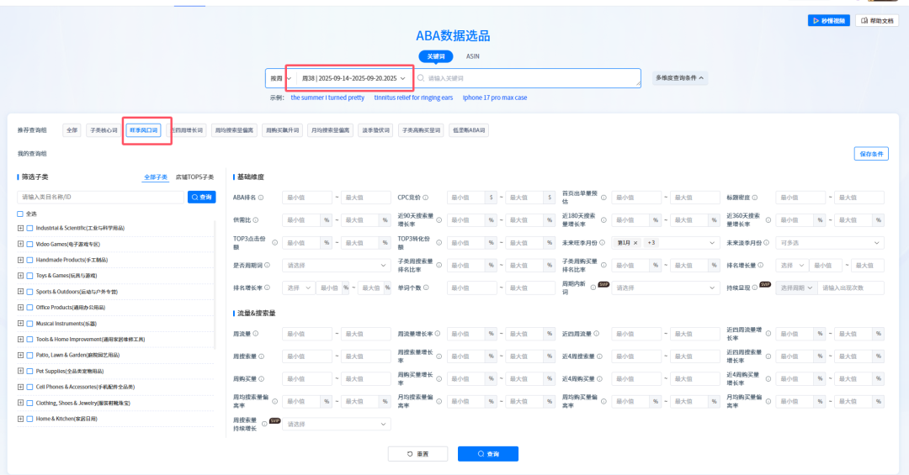Check Industrial & Scientific category

point(29,228)
